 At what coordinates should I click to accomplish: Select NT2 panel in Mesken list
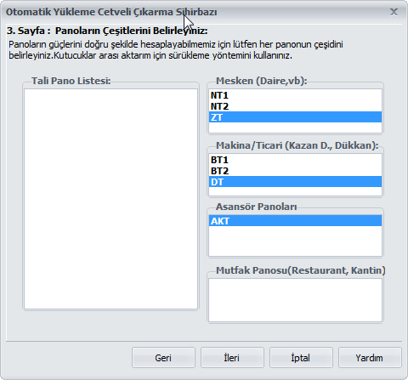tap(295, 106)
